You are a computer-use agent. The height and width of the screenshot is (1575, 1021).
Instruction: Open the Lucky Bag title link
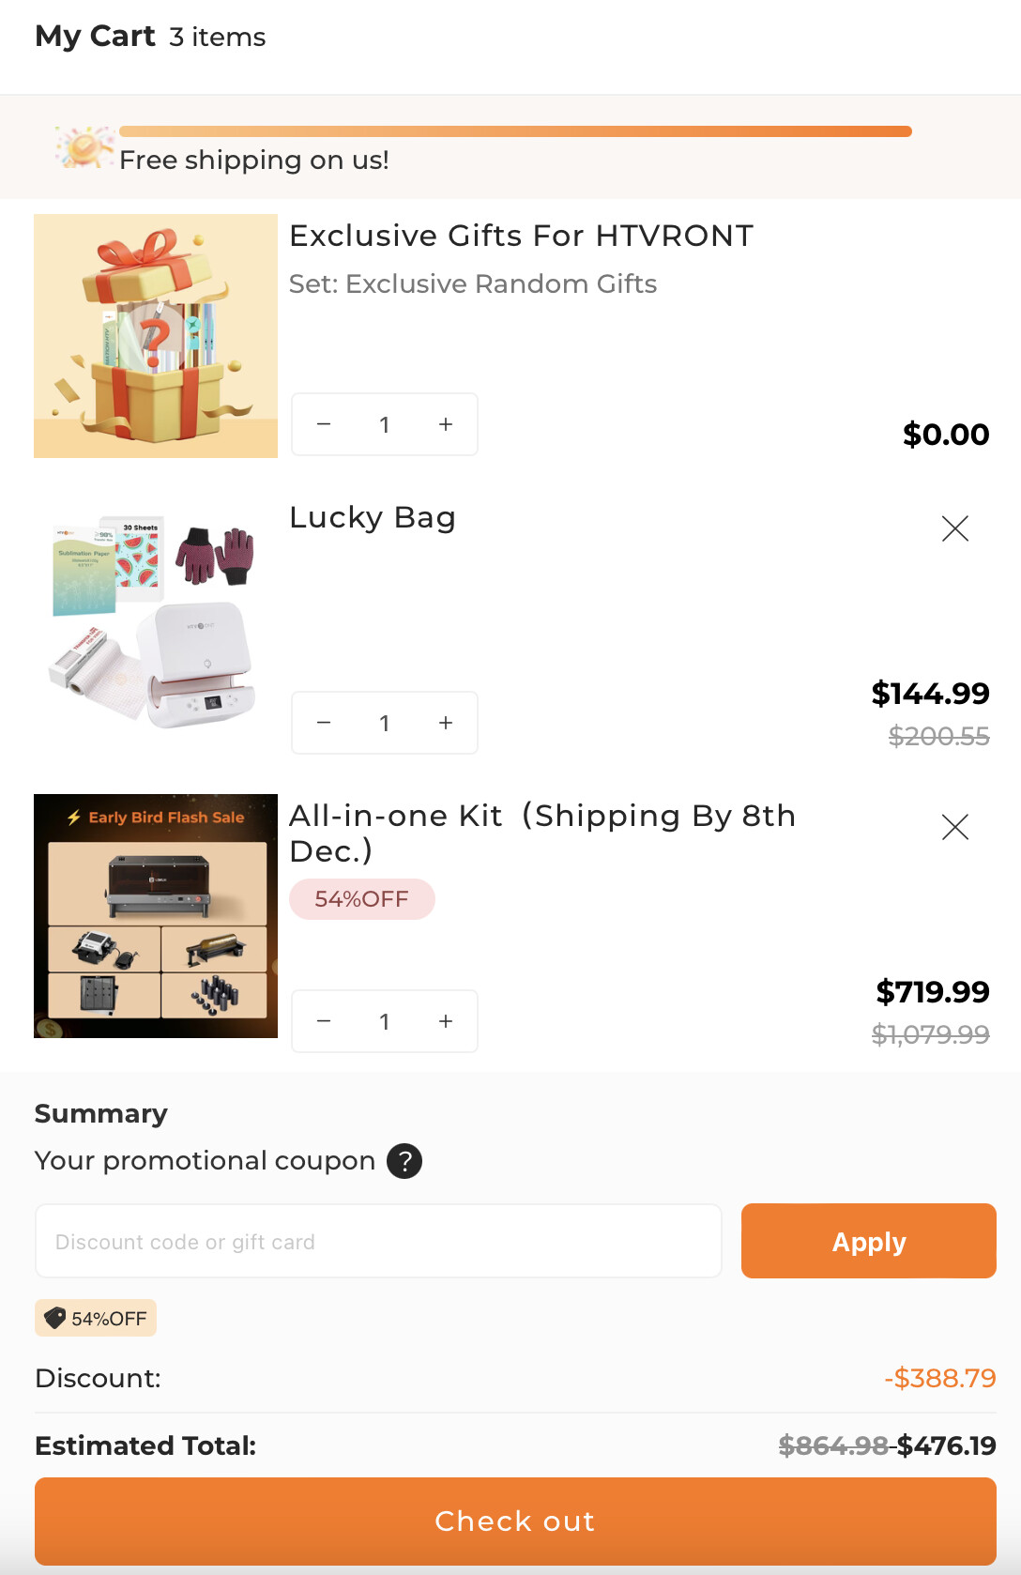[373, 517]
